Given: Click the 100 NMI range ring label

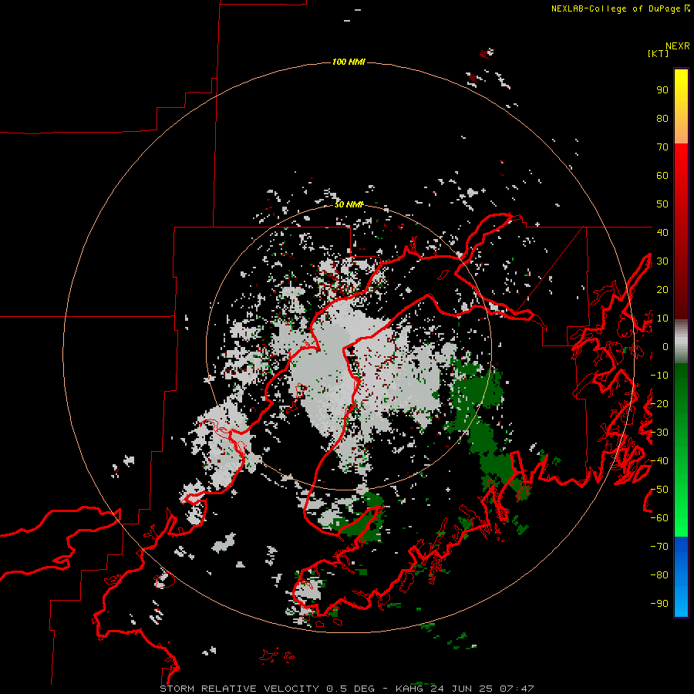Looking at the screenshot, I should 349,62.
